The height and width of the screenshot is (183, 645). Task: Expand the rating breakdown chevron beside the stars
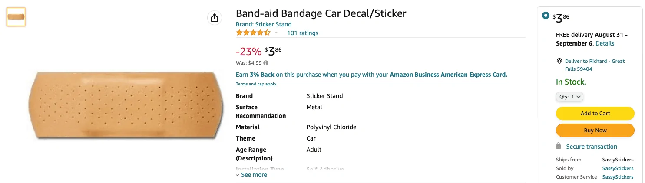pyautogui.click(x=276, y=33)
